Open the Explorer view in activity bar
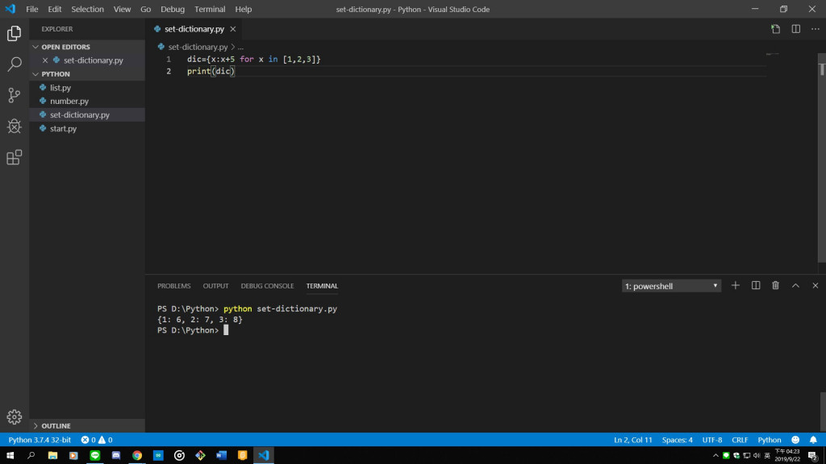 pyautogui.click(x=15, y=33)
